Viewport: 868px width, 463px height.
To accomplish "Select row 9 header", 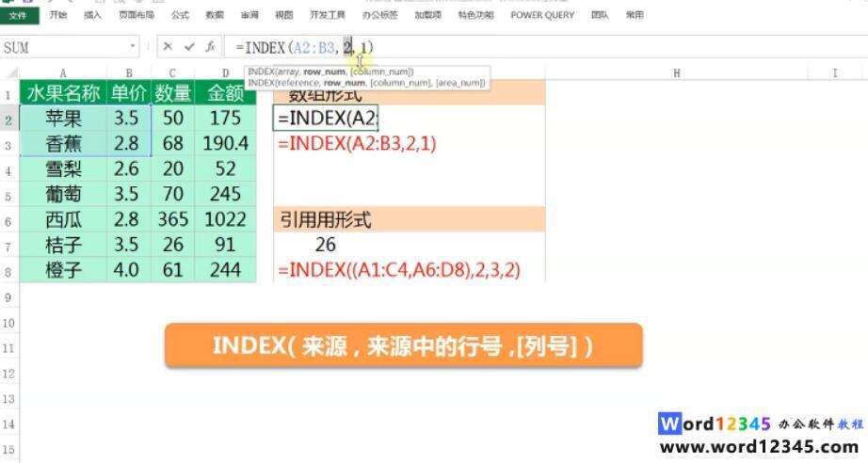I will click(x=8, y=297).
